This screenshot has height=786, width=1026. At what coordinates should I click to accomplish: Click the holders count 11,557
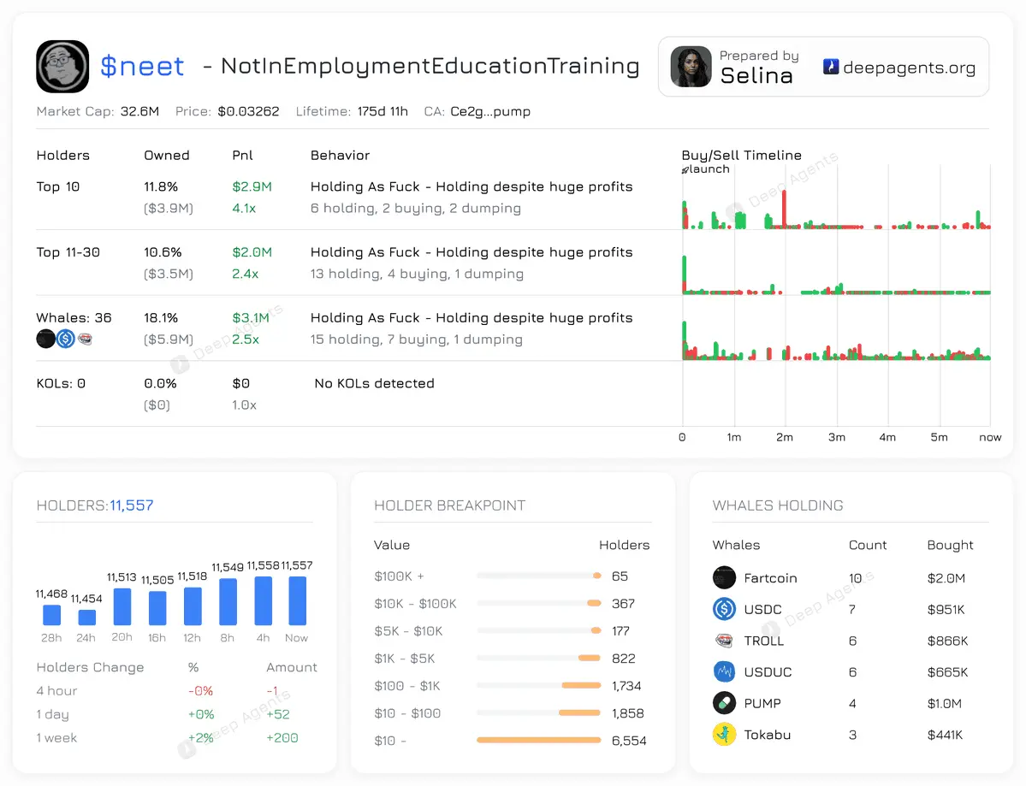pyautogui.click(x=132, y=505)
